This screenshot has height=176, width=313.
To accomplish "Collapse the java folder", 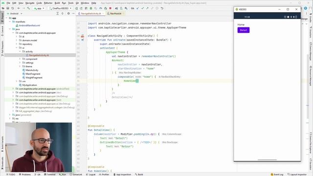I will click(10, 29).
